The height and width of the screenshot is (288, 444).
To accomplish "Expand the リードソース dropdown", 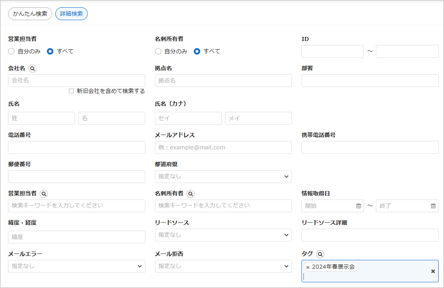I will pos(223,235).
